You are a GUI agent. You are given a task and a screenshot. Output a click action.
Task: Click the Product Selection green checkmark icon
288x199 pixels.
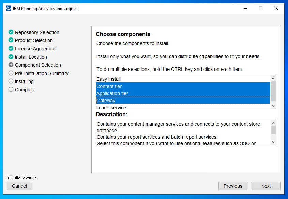pyautogui.click(x=11, y=40)
